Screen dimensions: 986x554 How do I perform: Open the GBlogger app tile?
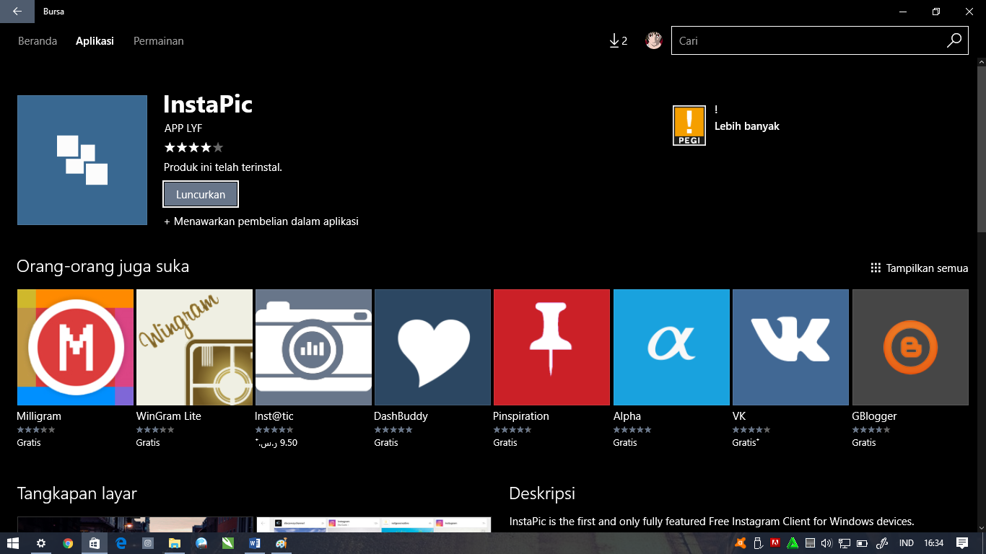click(x=910, y=347)
